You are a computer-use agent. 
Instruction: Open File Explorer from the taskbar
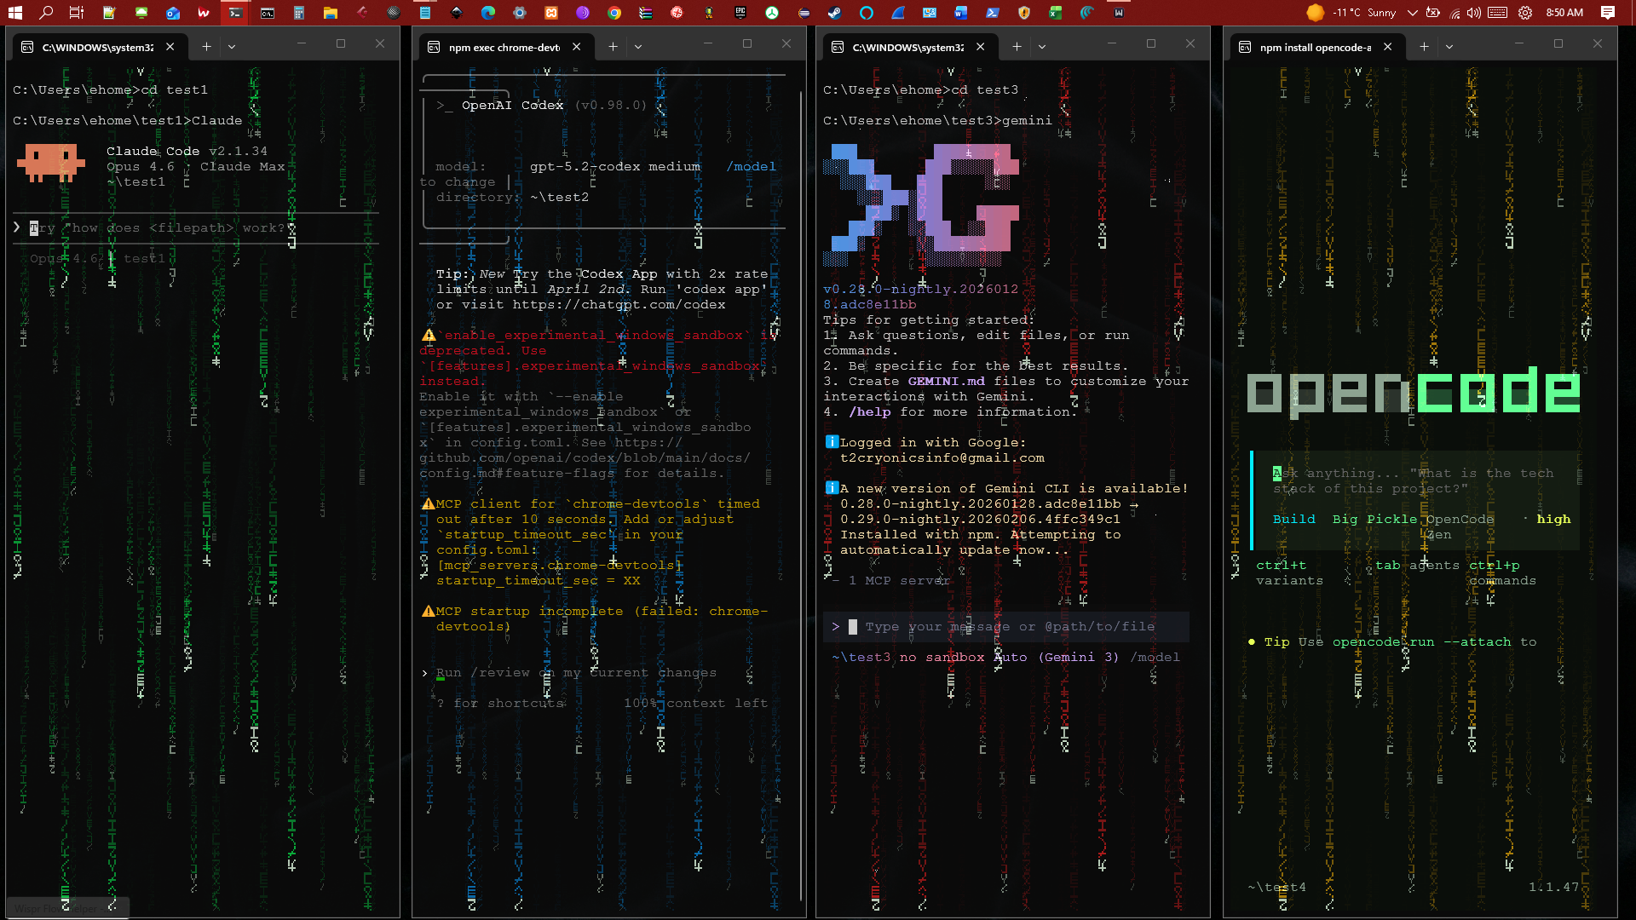coord(331,14)
